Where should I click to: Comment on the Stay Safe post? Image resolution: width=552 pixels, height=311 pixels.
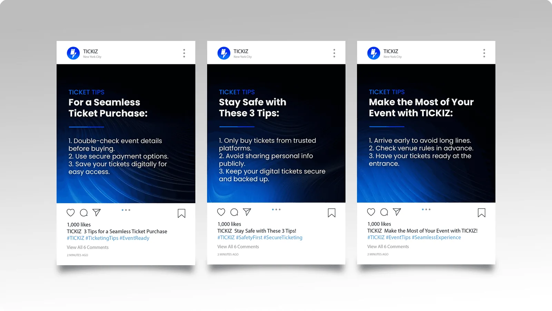pyautogui.click(x=234, y=212)
